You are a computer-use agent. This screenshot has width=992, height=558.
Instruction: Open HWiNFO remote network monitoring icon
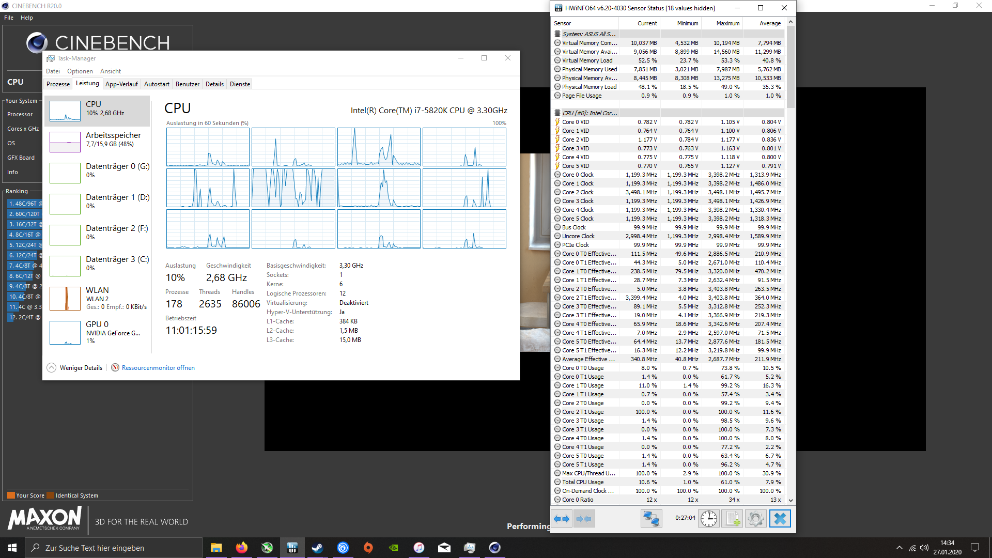(x=651, y=519)
